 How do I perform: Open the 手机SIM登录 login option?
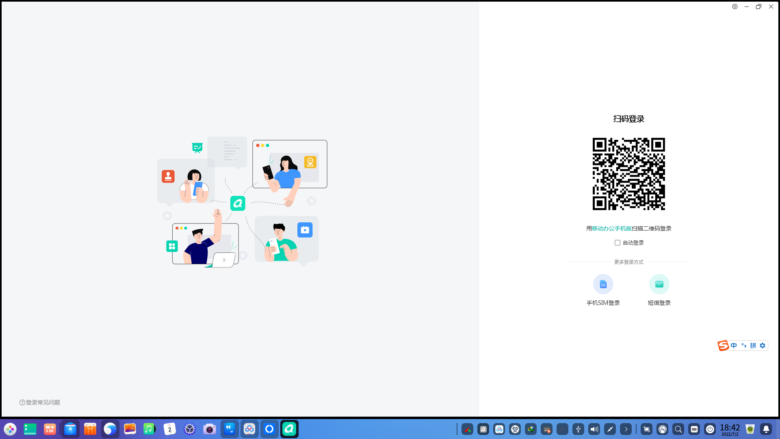pos(603,289)
